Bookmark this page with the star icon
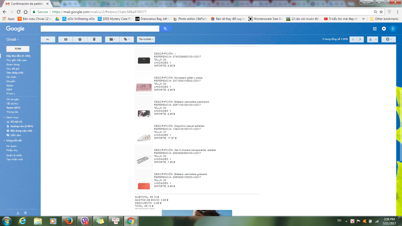This screenshot has width=402, height=226. [381, 12]
